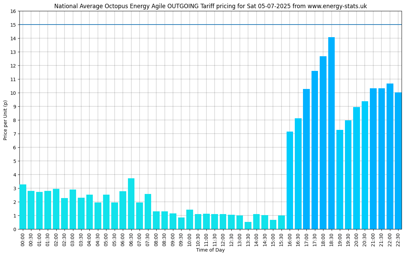Click the 20:30 price bar
Screen dimensions: 405x256
click(x=365, y=165)
